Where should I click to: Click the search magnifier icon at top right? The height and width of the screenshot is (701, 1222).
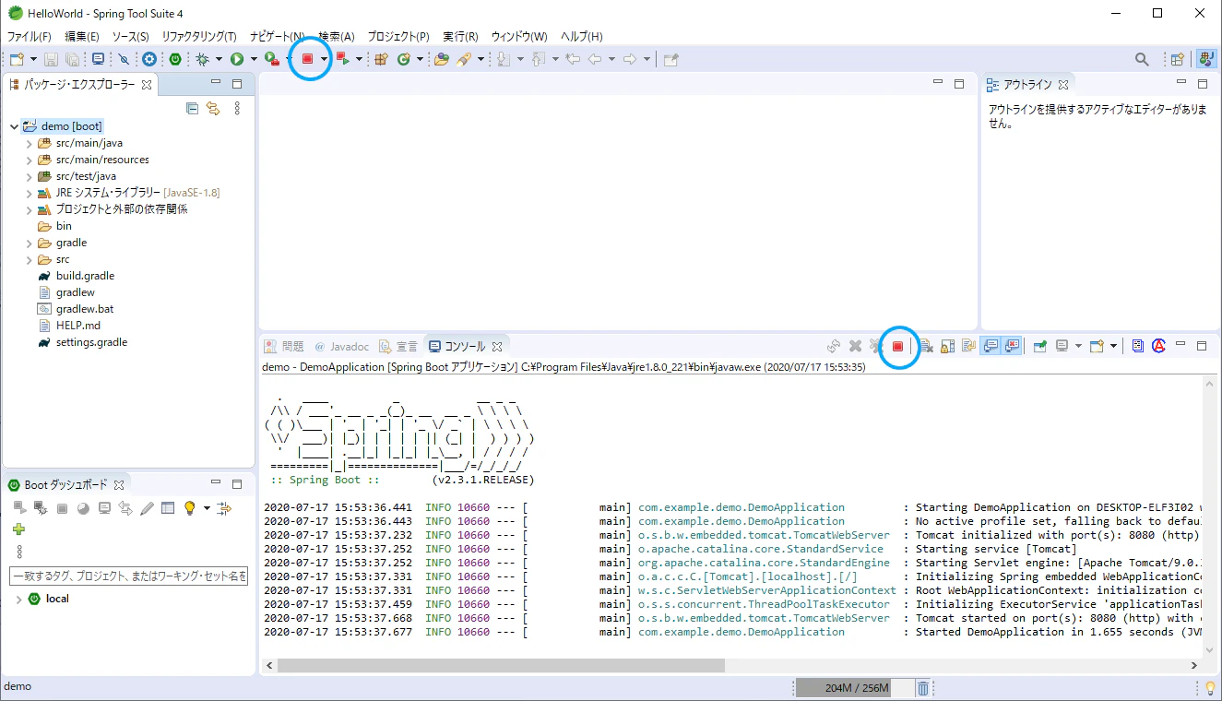[x=1142, y=59]
